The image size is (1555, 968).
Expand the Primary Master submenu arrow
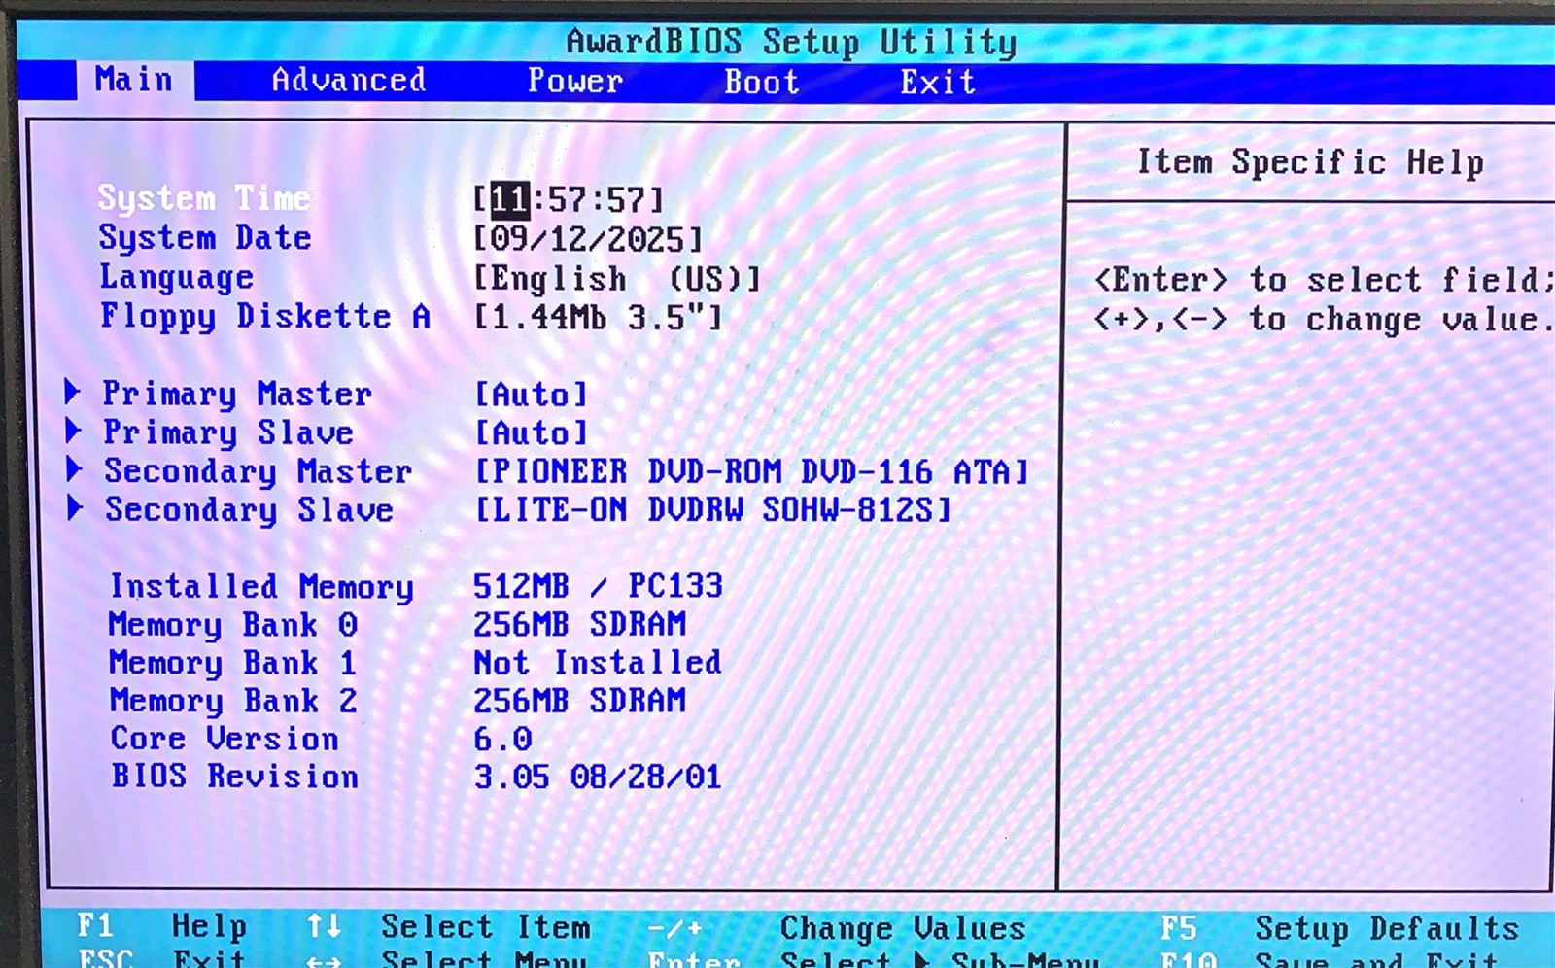(x=73, y=392)
